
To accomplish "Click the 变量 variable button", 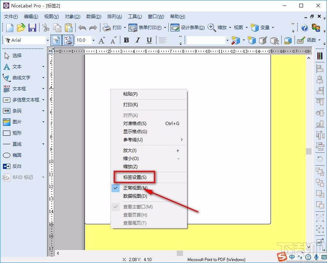I will tap(260, 28).
